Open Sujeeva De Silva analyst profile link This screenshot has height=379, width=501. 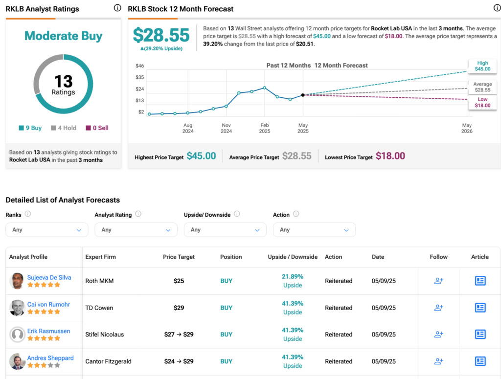49,277
